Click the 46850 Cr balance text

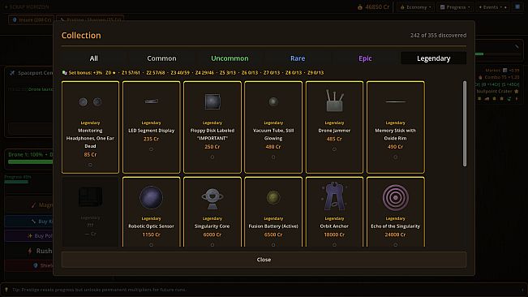coord(377,7)
